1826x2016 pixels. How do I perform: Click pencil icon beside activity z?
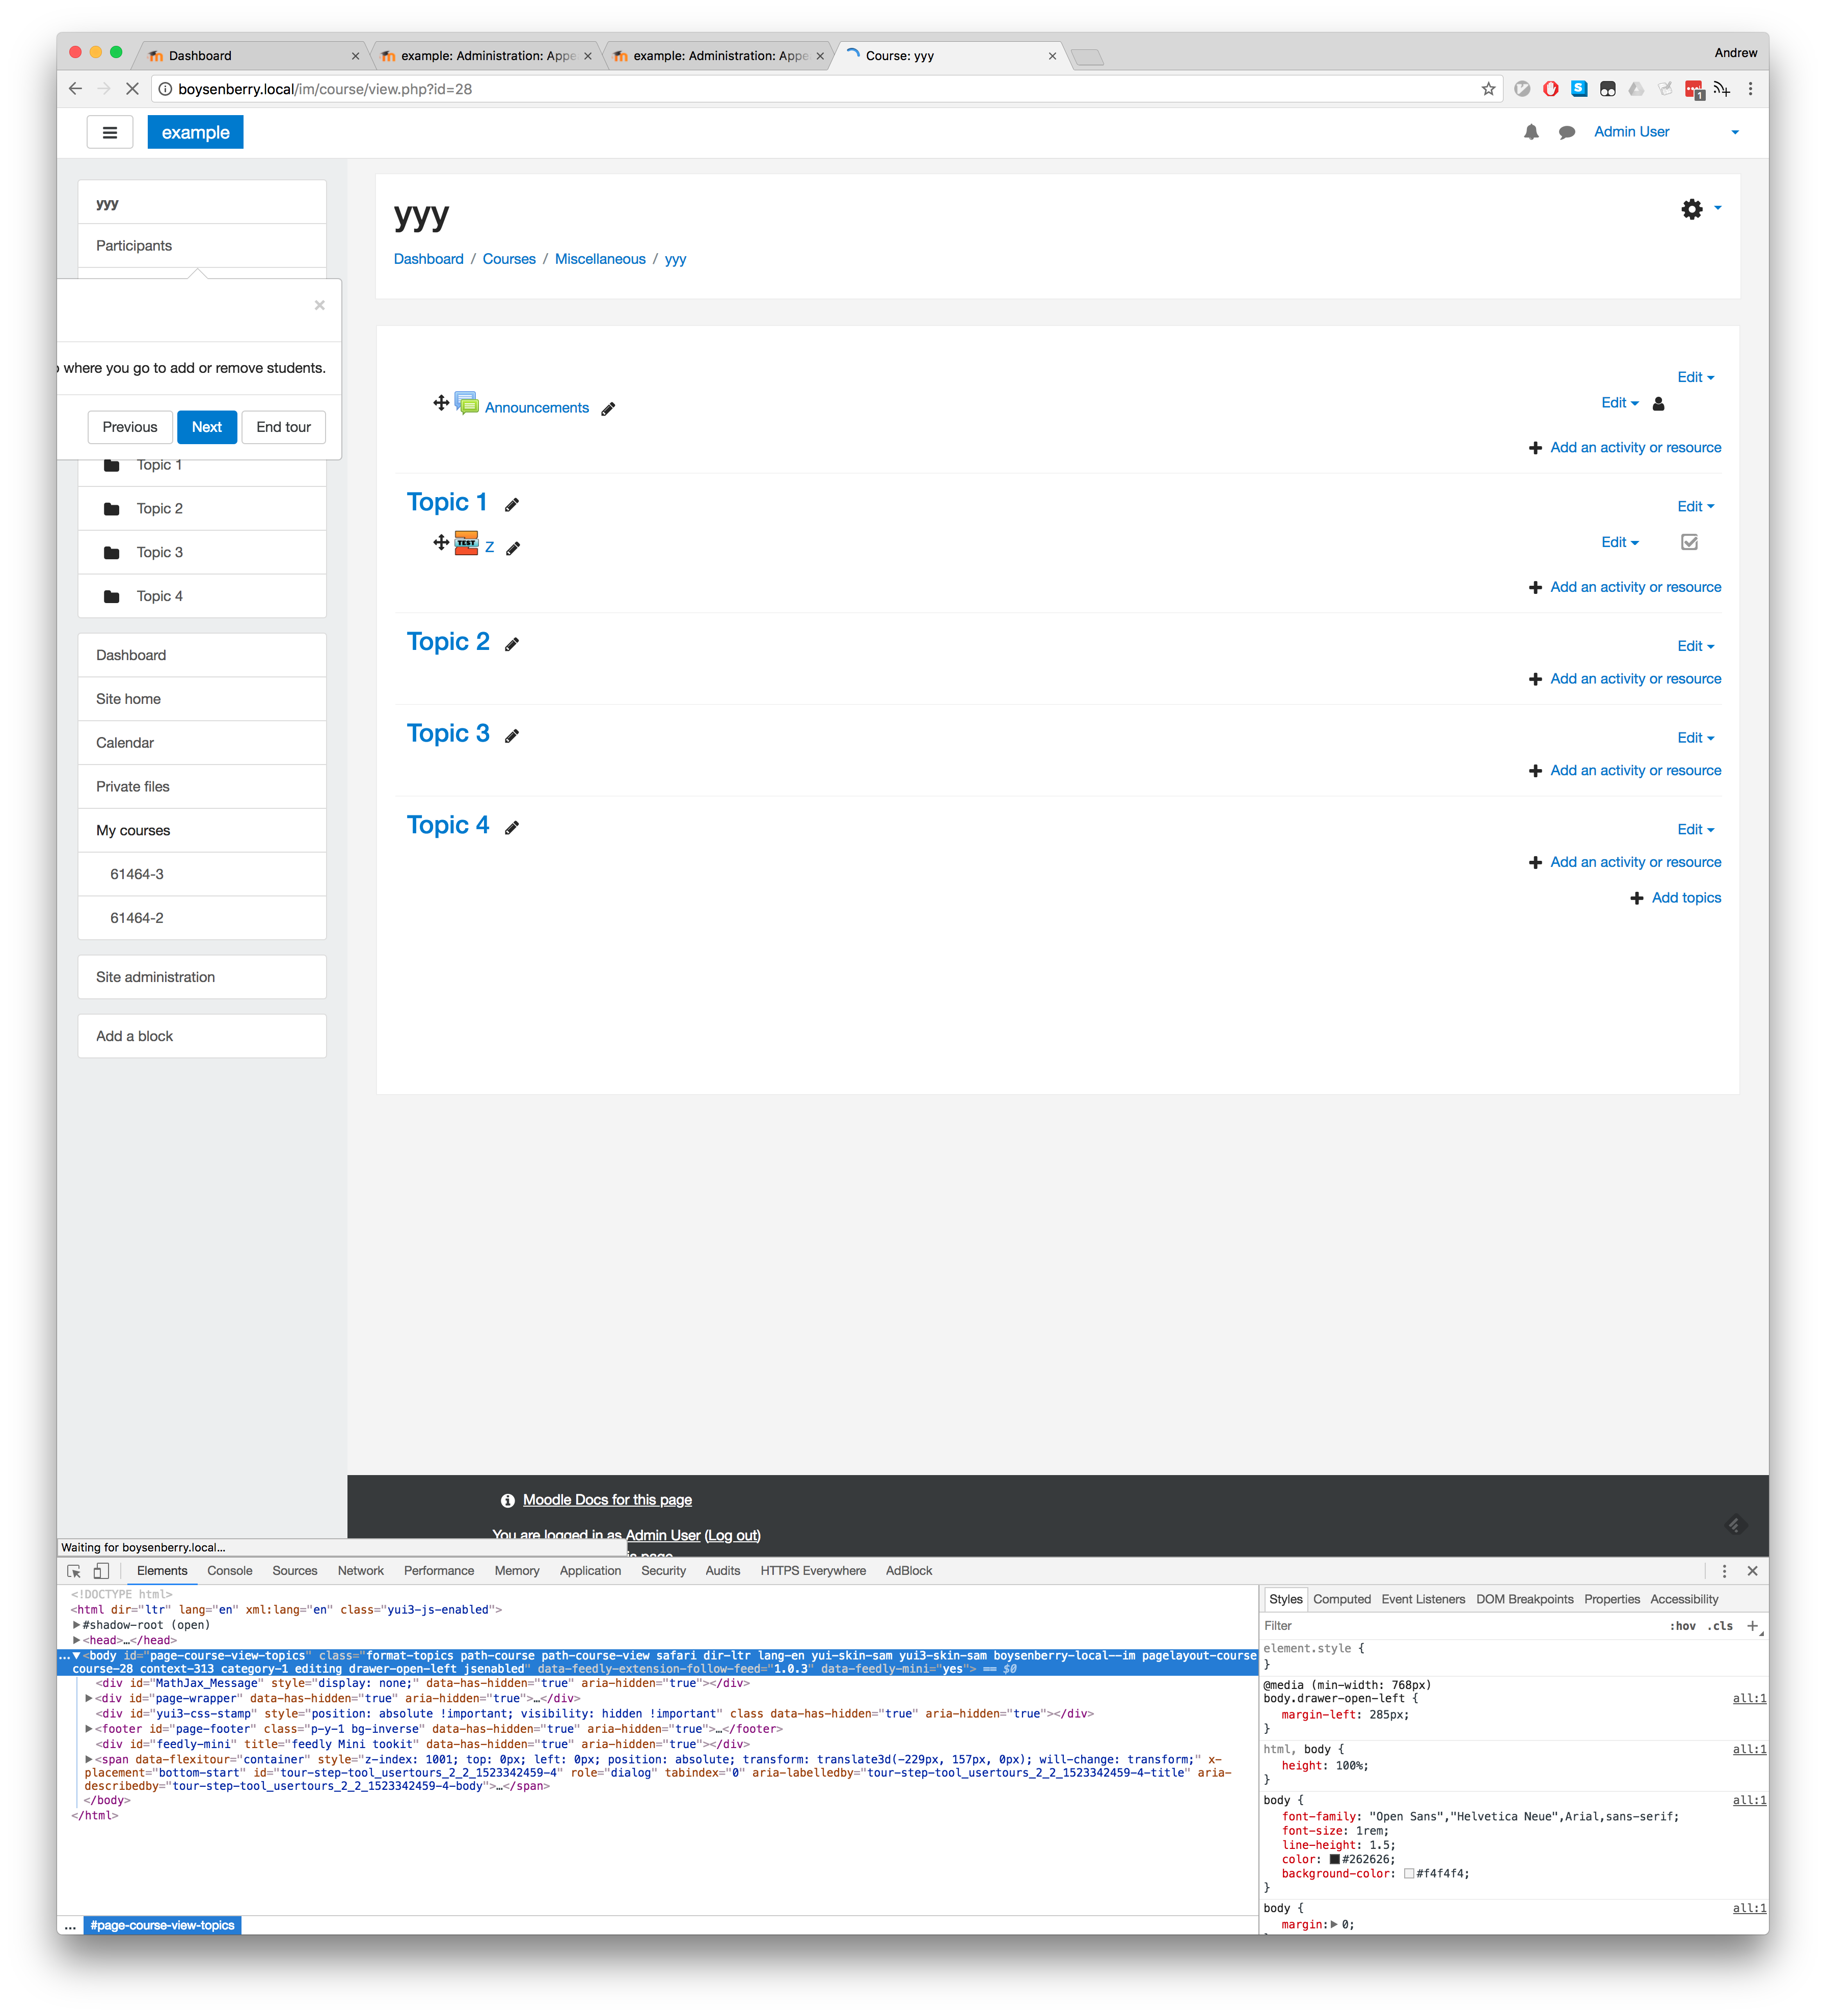tap(513, 548)
